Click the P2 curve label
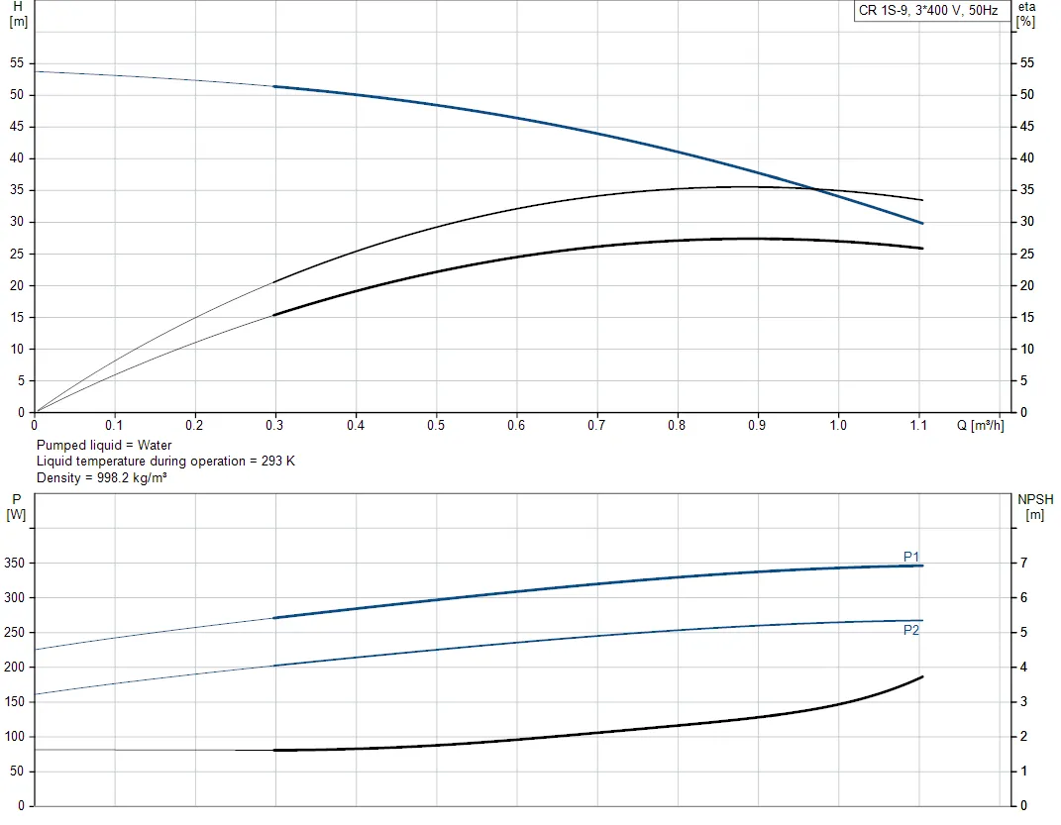1061x825 pixels. tap(910, 630)
